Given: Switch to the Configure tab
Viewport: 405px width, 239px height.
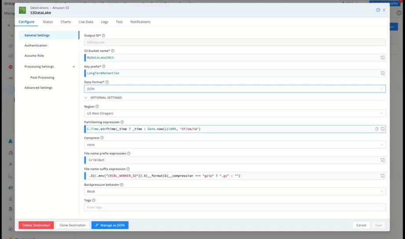Looking at the screenshot, I should 26,22.
